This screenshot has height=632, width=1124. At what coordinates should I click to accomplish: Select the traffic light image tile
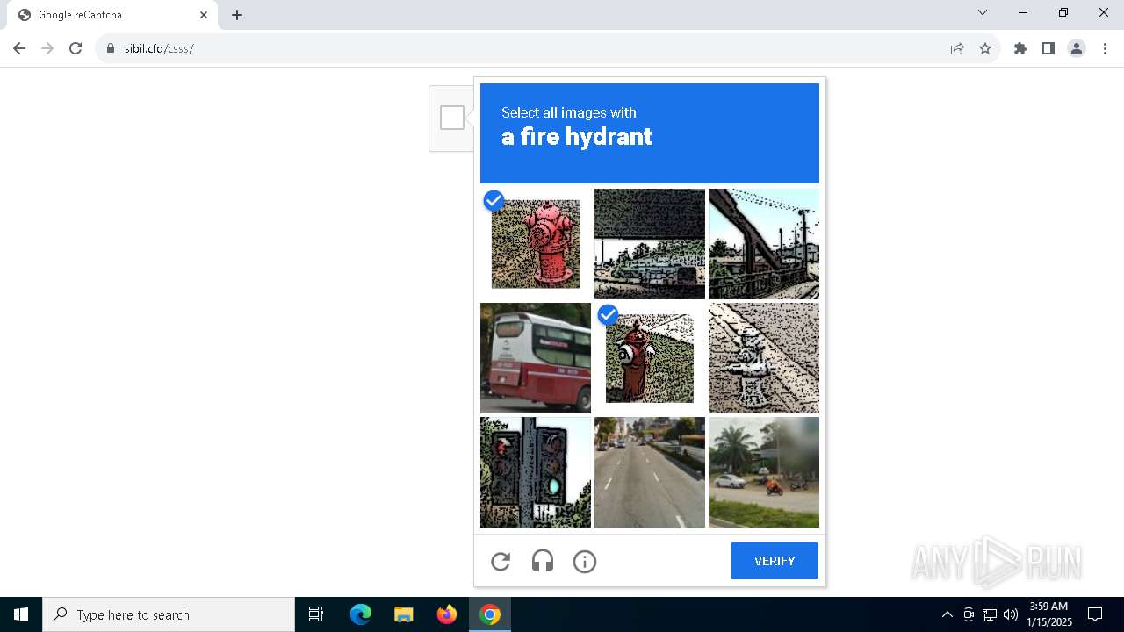[x=536, y=472]
